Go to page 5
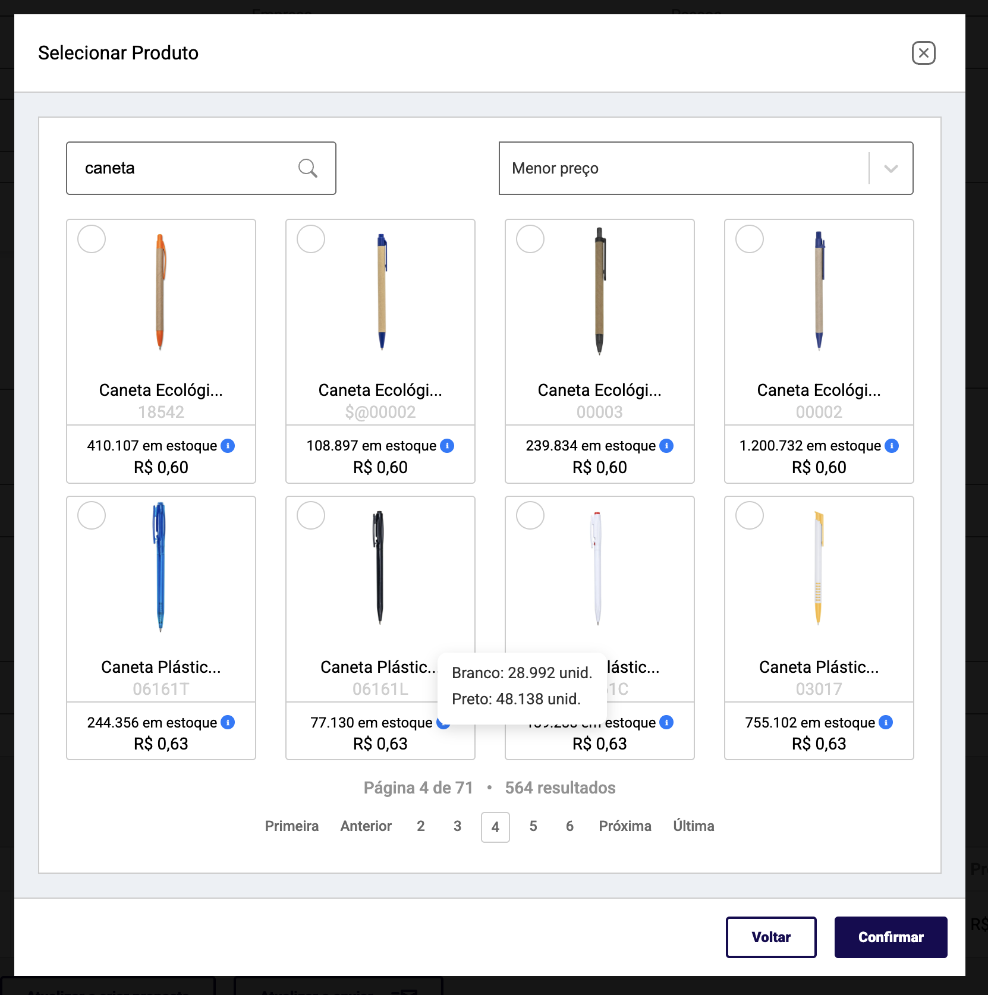988x995 pixels. click(533, 826)
